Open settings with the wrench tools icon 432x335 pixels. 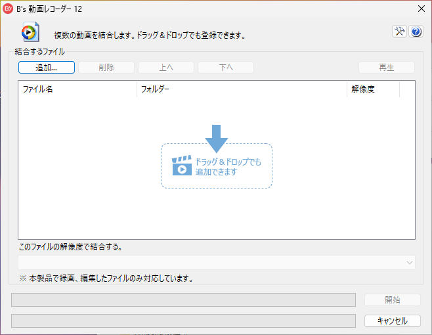coord(399,32)
